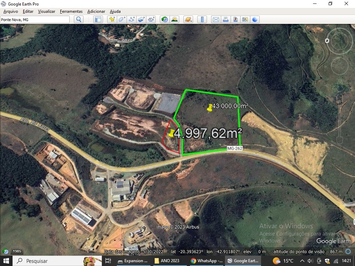355x266 pixels.
Task: Click the 43.000,00m² yellow pushpin
Action: click(210, 108)
